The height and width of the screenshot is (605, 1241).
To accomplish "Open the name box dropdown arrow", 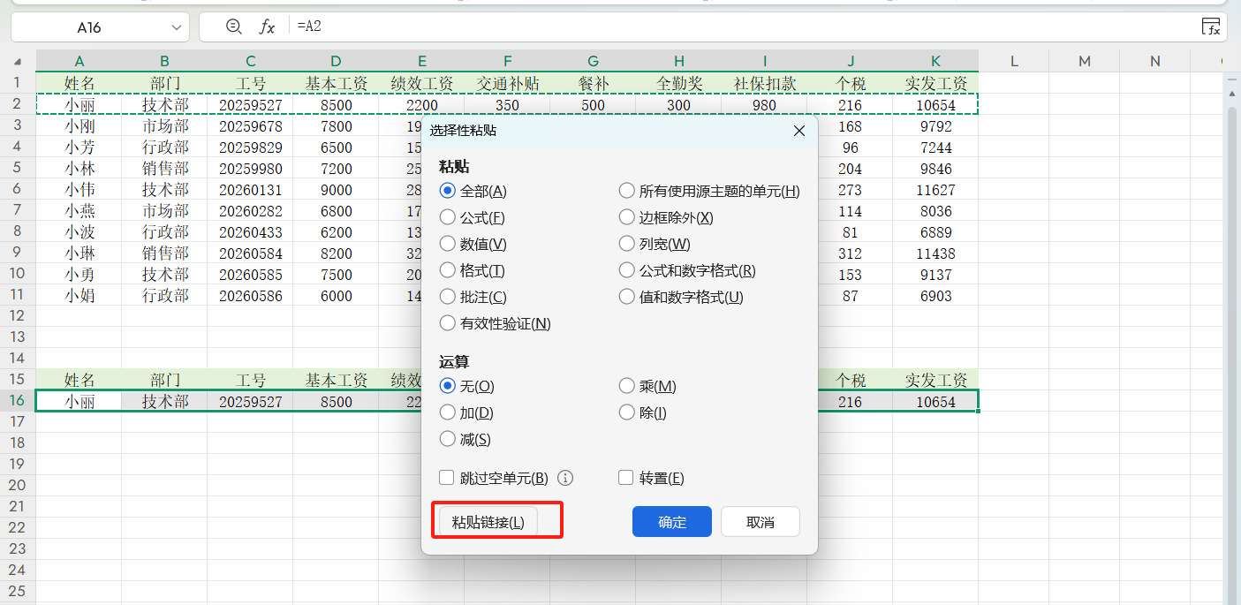I will point(177,27).
